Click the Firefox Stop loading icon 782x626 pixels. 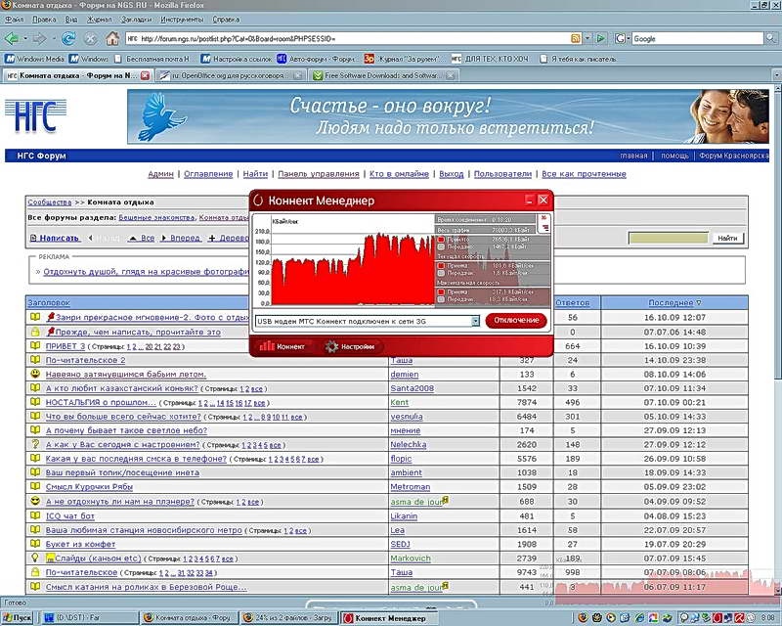(x=90, y=38)
